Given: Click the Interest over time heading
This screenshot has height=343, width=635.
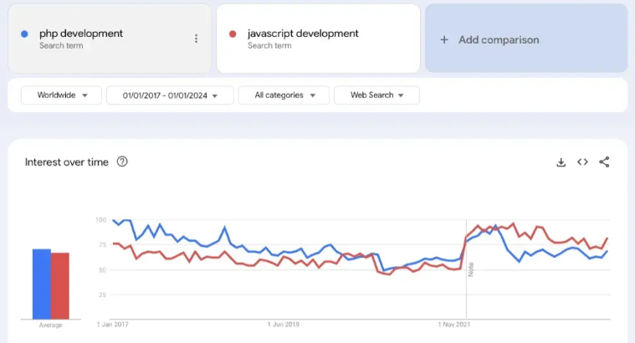Looking at the screenshot, I should tap(67, 162).
